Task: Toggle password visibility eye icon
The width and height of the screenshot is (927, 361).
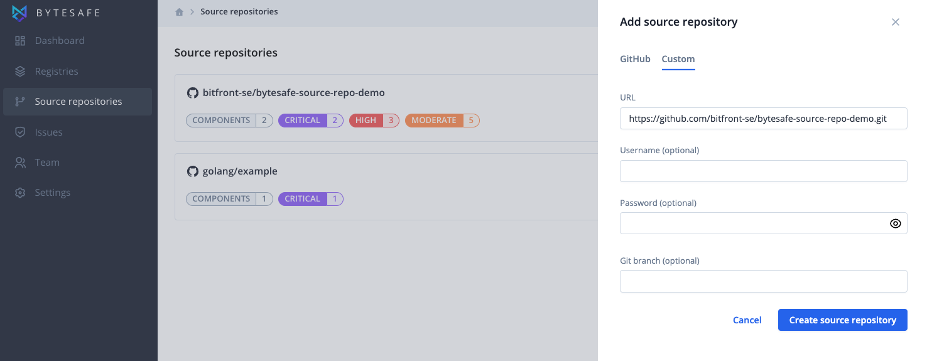Action: pyautogui.click(x=896, y=224)
